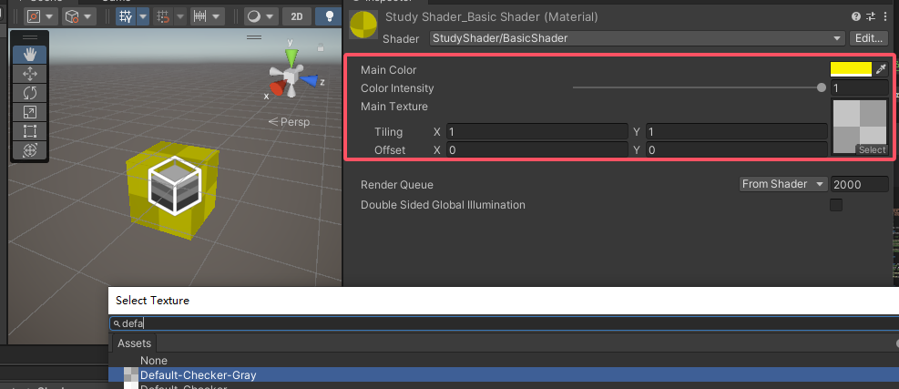Screen dimensions: 899x389
Task: Enable Double Sided Global Illumination checkbox
Action: 836,205
